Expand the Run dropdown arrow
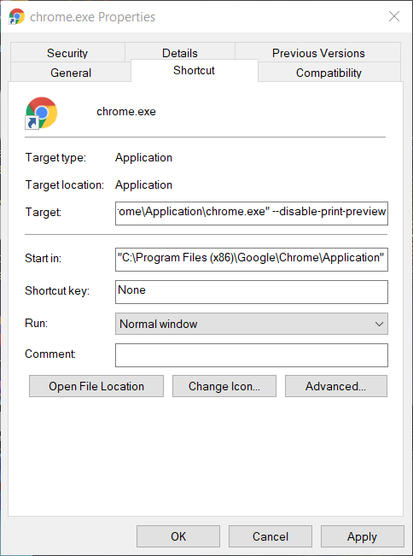Image resolution: width=413 pixels, height=556 pixels. click(x=379, y=324)
